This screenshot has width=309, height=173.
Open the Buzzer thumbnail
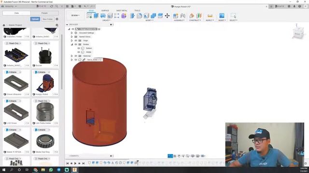point(45,55)
